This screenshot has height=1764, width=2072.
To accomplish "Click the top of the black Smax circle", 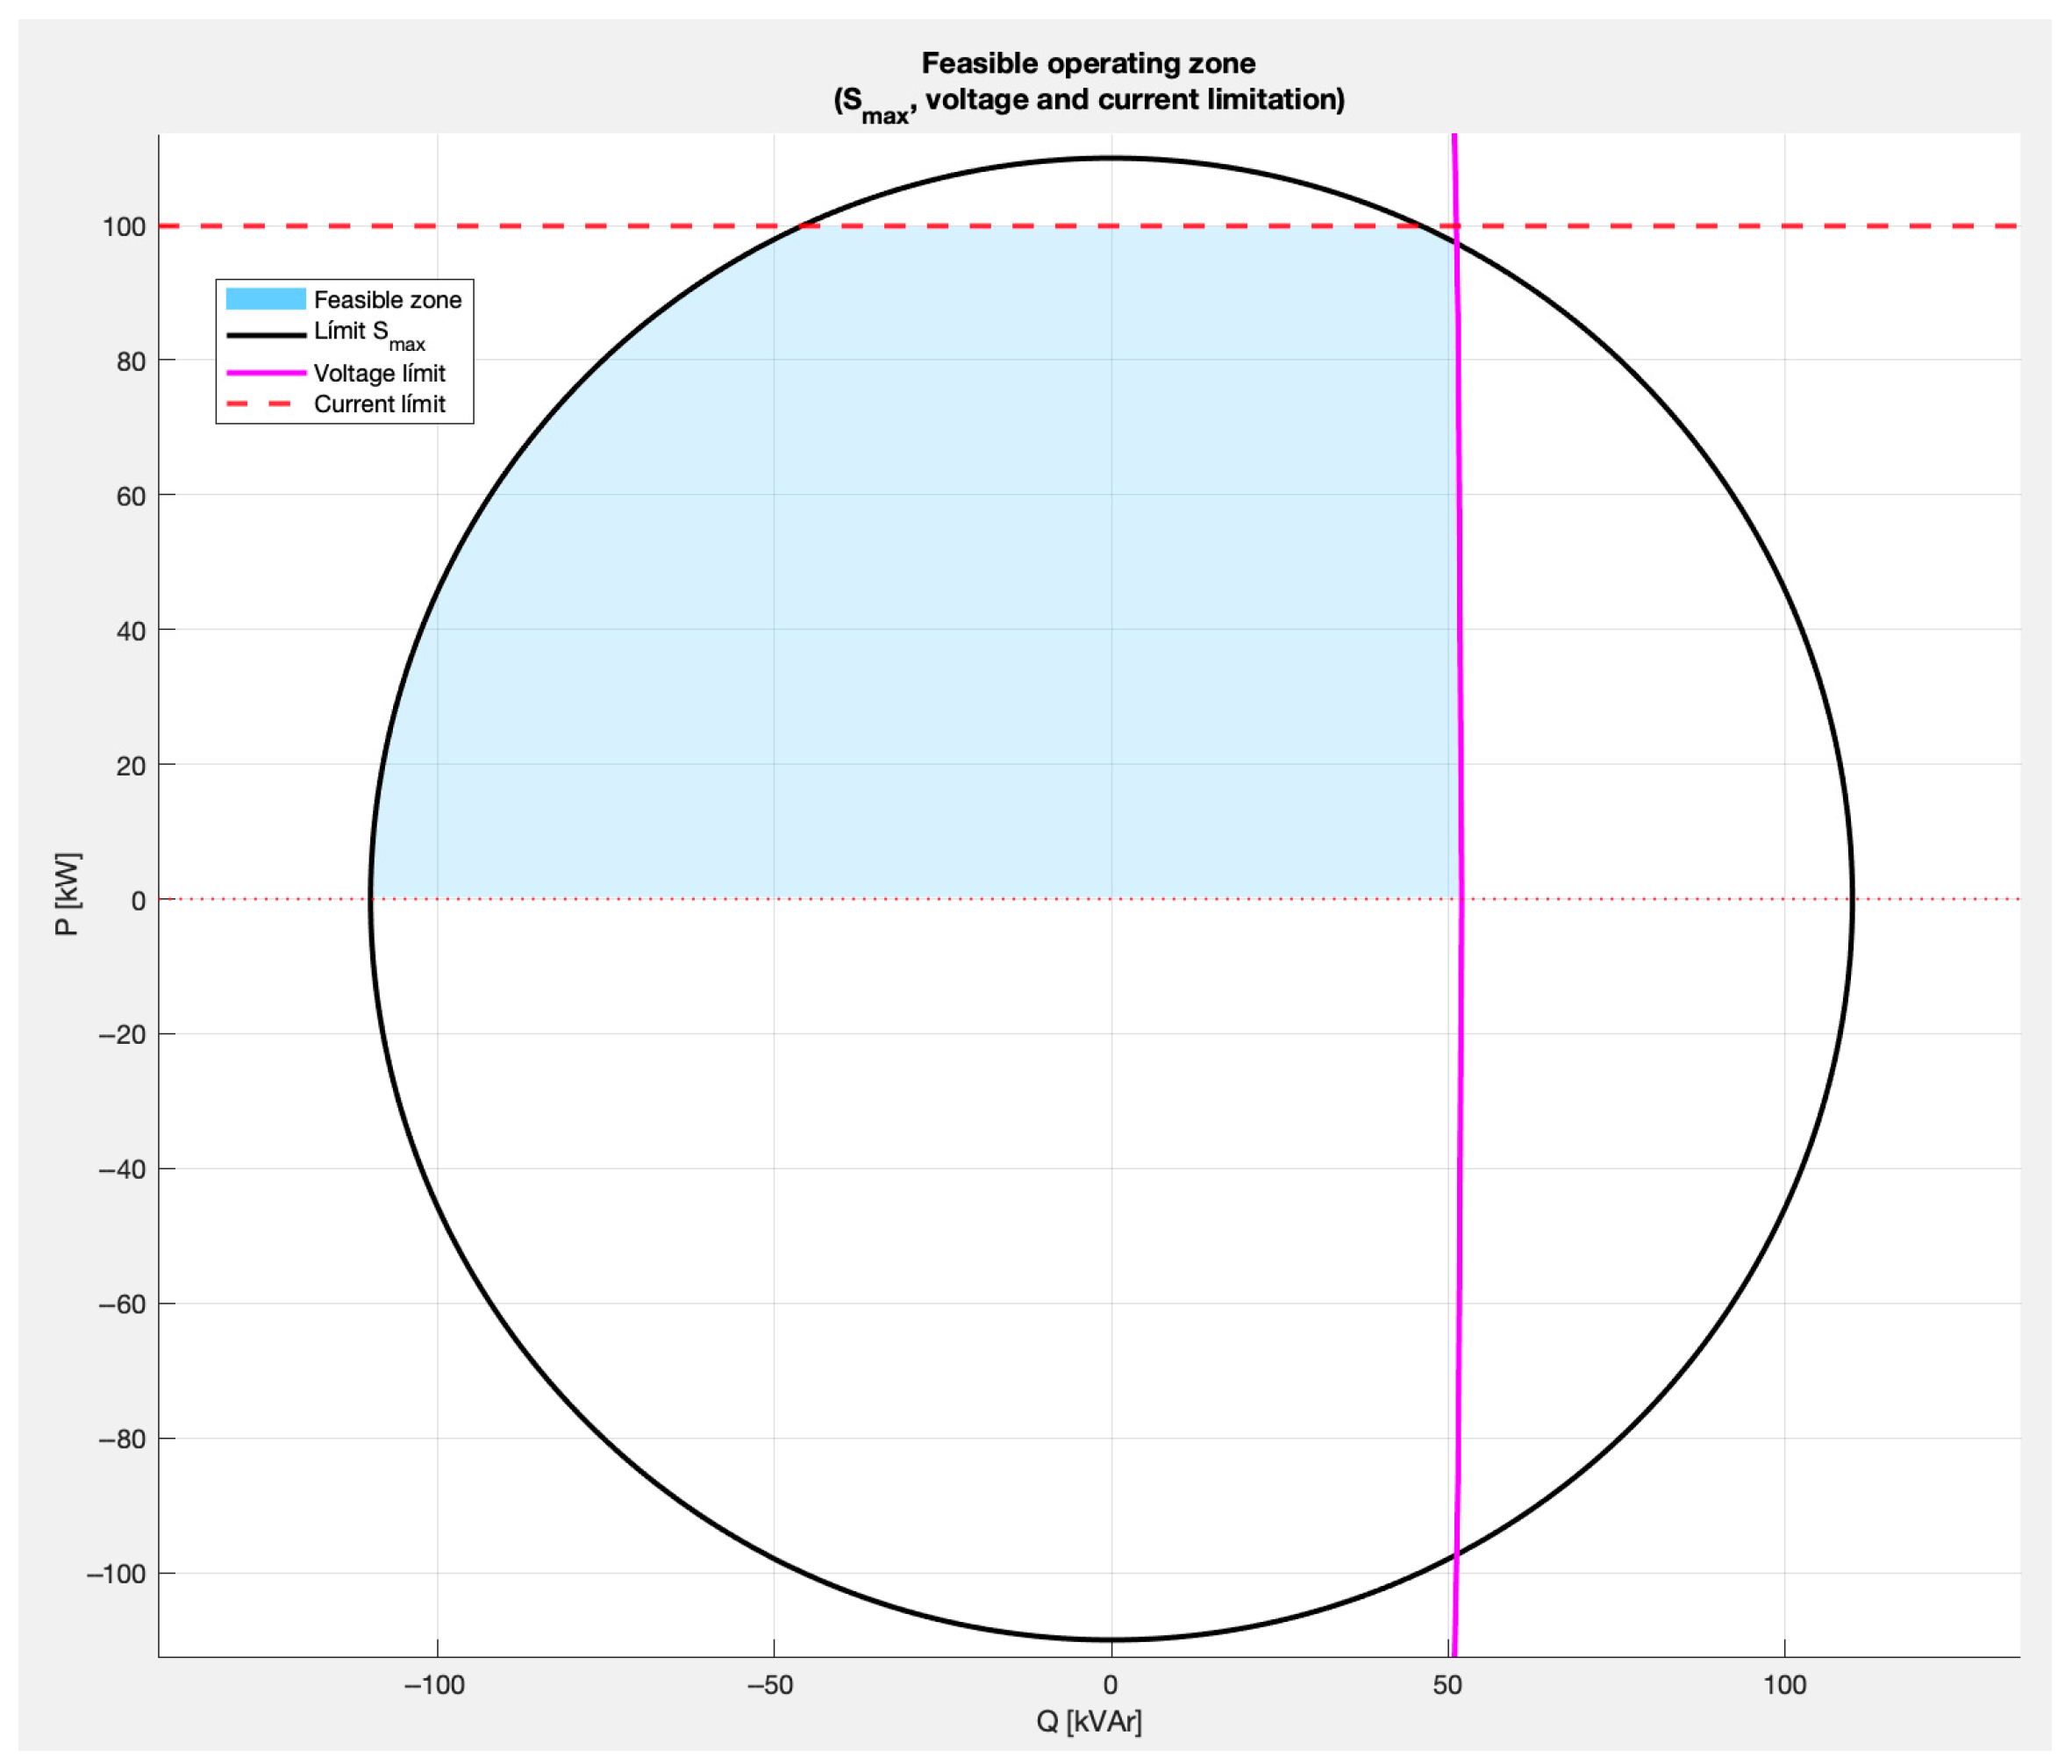I will (1110, 158).
